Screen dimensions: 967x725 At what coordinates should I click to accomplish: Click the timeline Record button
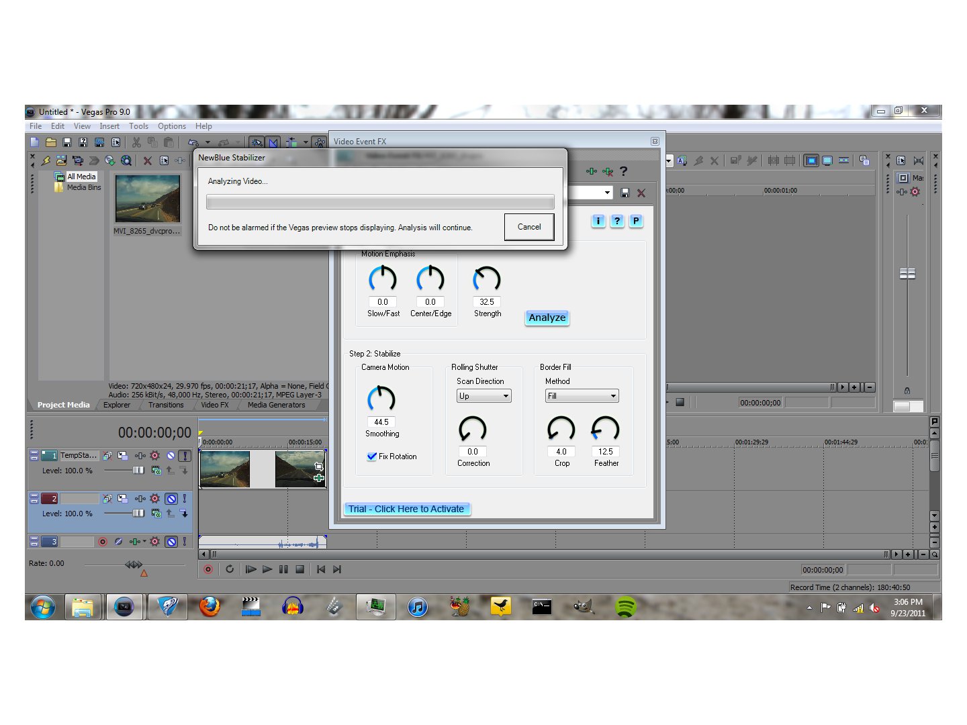point(208,569)
